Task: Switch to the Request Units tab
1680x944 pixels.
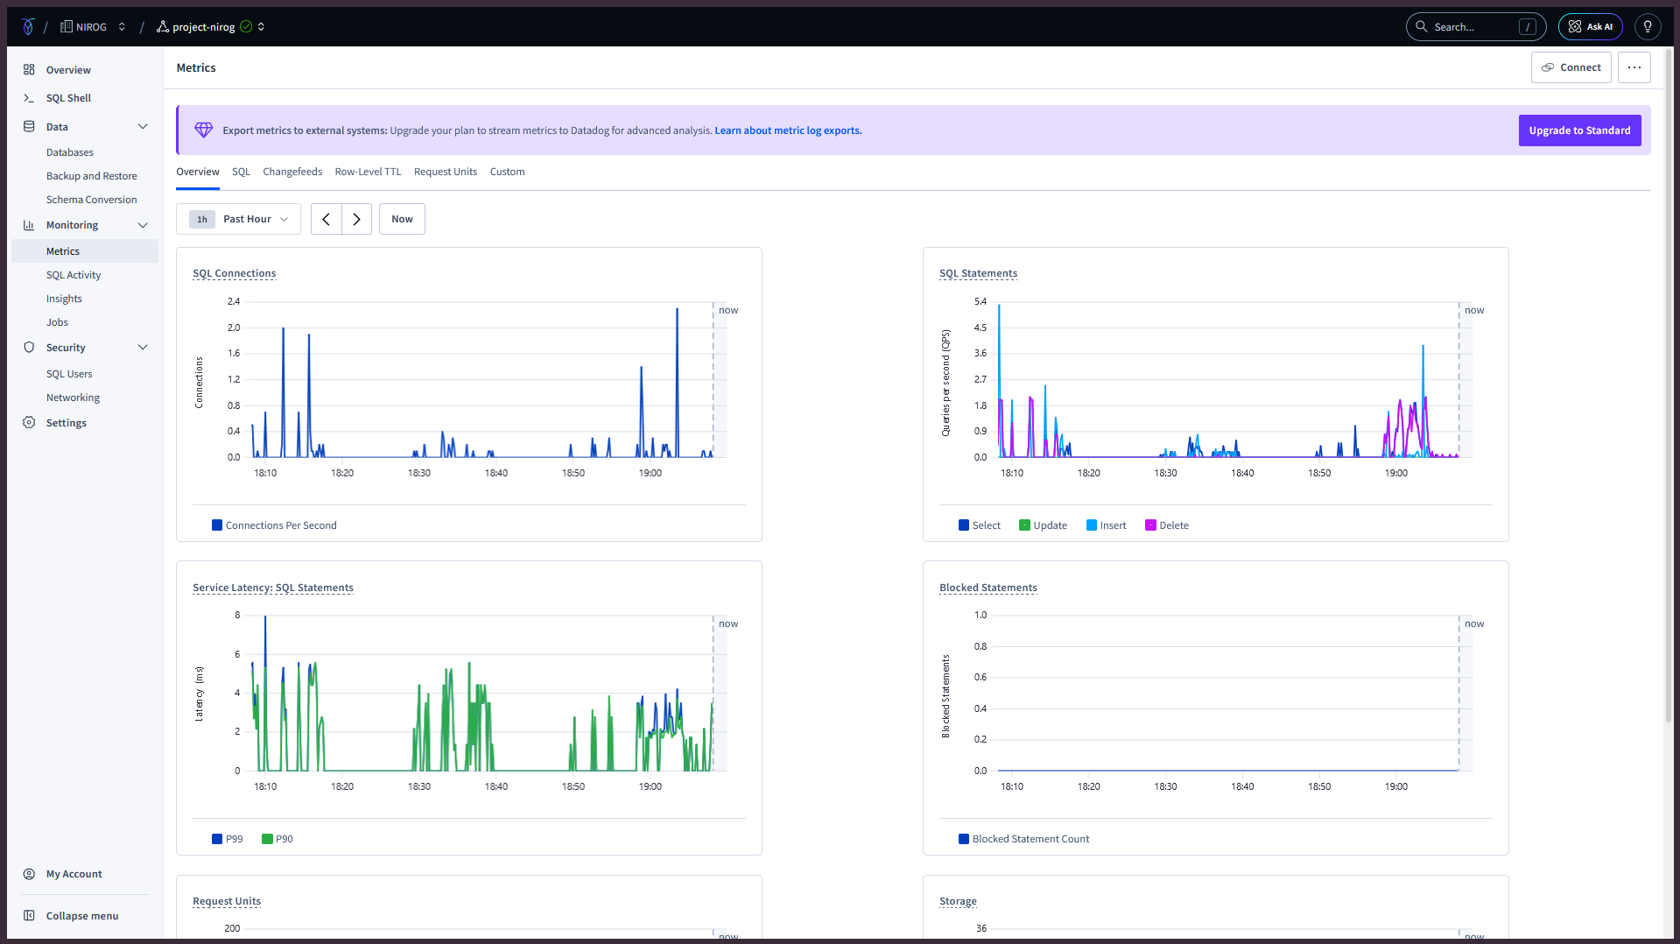Action: 446,172
